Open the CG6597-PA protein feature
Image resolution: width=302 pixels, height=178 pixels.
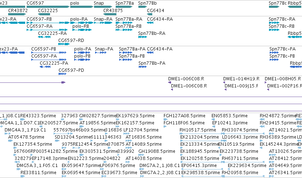pyautogui.click(x=49, y=60)
